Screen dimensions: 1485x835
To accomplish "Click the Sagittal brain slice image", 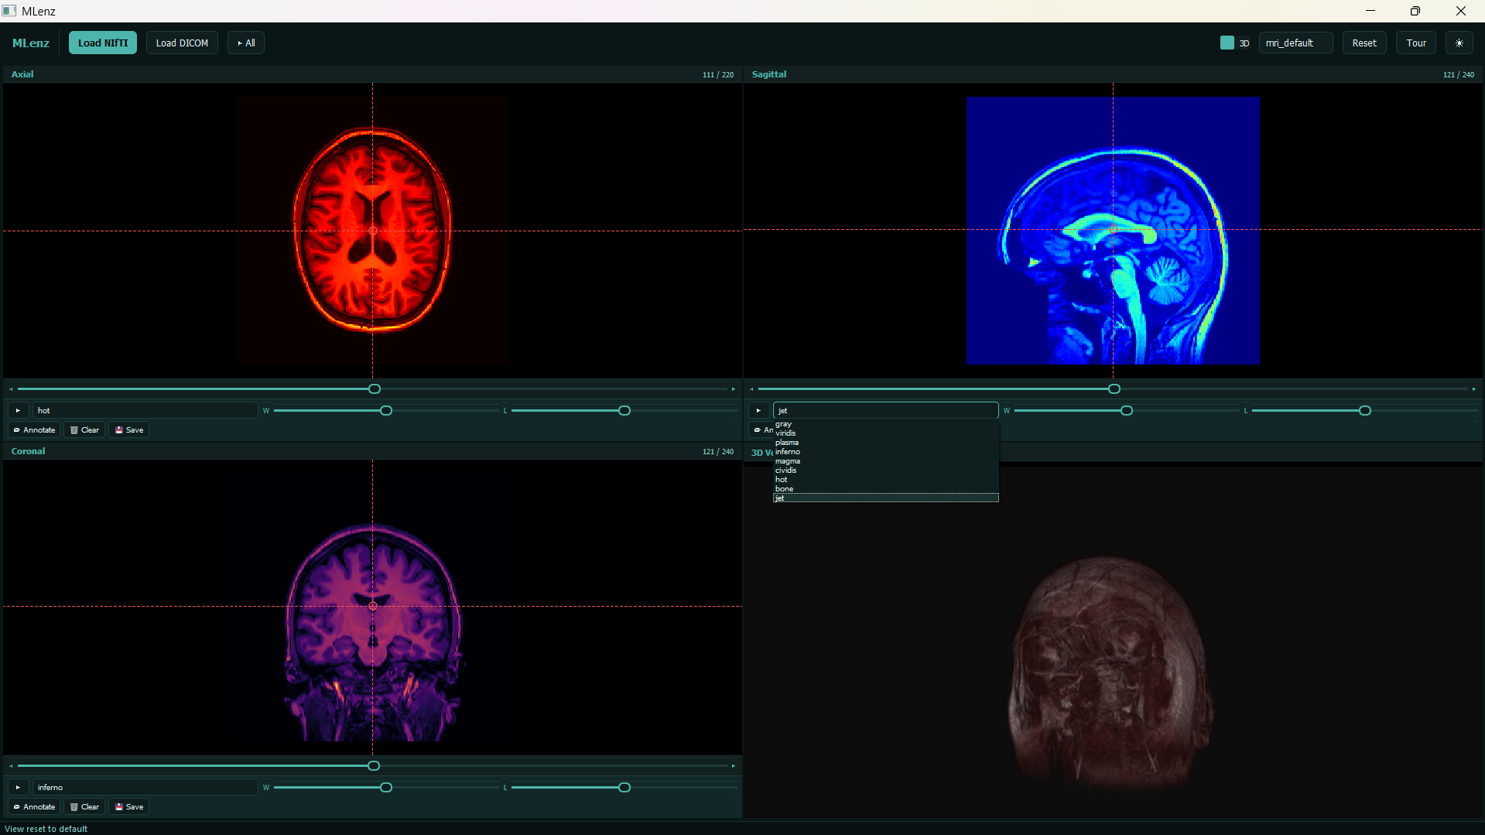I will point(1113,231).
